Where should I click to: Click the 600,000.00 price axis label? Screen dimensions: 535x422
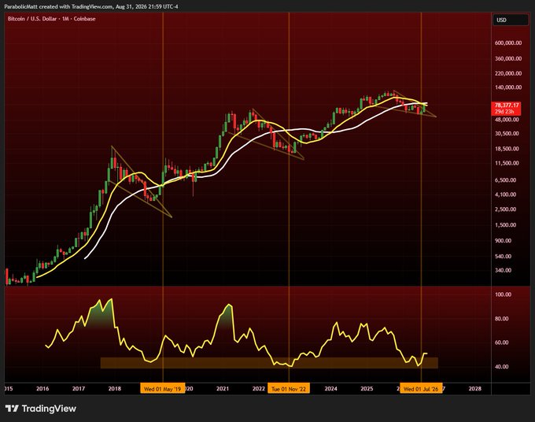(508, 43)
